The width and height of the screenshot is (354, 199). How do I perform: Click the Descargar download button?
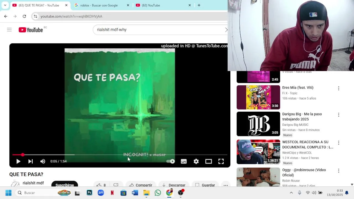pyautogui.click(x=173, y=185)
